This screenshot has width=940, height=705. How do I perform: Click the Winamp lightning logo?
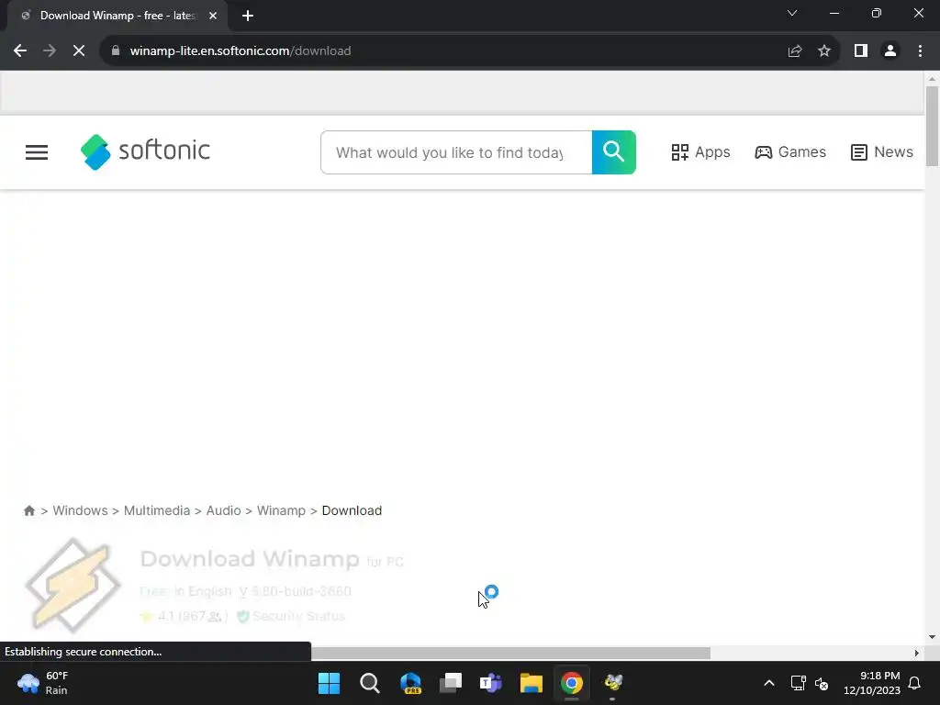73,585
